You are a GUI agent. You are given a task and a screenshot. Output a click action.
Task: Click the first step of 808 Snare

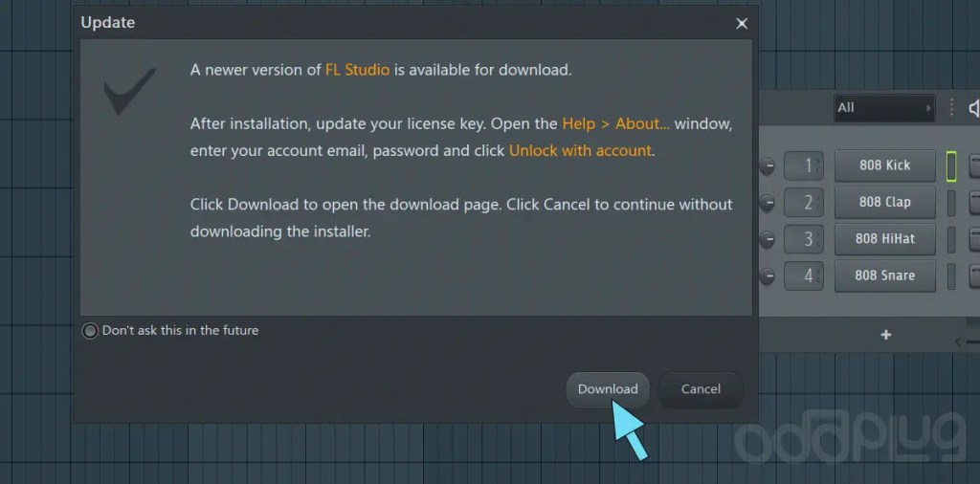(974, 276)
